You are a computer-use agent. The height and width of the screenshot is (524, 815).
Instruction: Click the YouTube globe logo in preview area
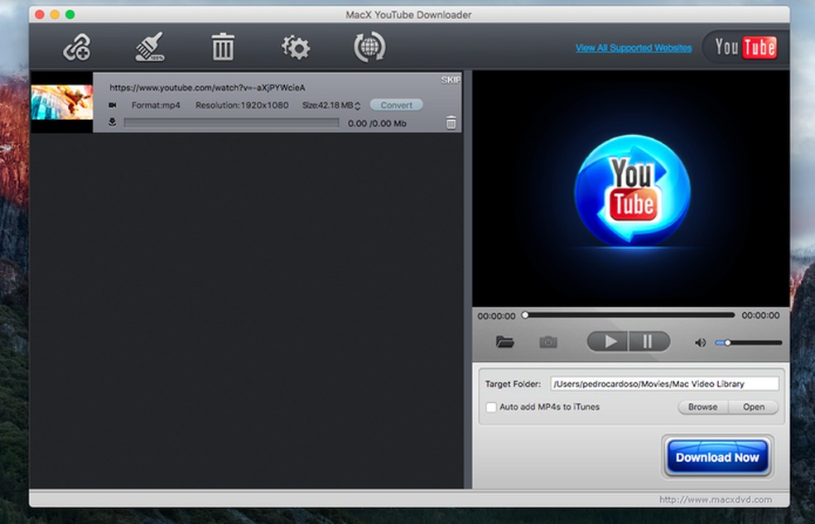coord(632,190)
